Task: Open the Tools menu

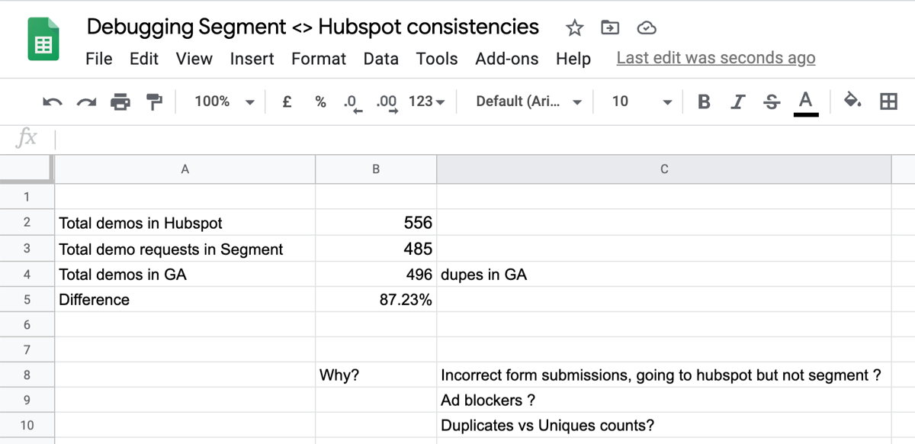Action: 437,59
